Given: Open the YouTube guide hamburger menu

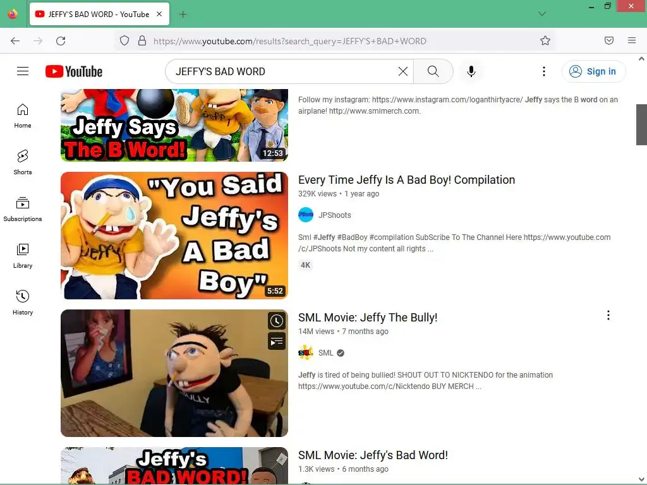Looking at the screenshot, I should pyautogui.click(x=23, y=71).
